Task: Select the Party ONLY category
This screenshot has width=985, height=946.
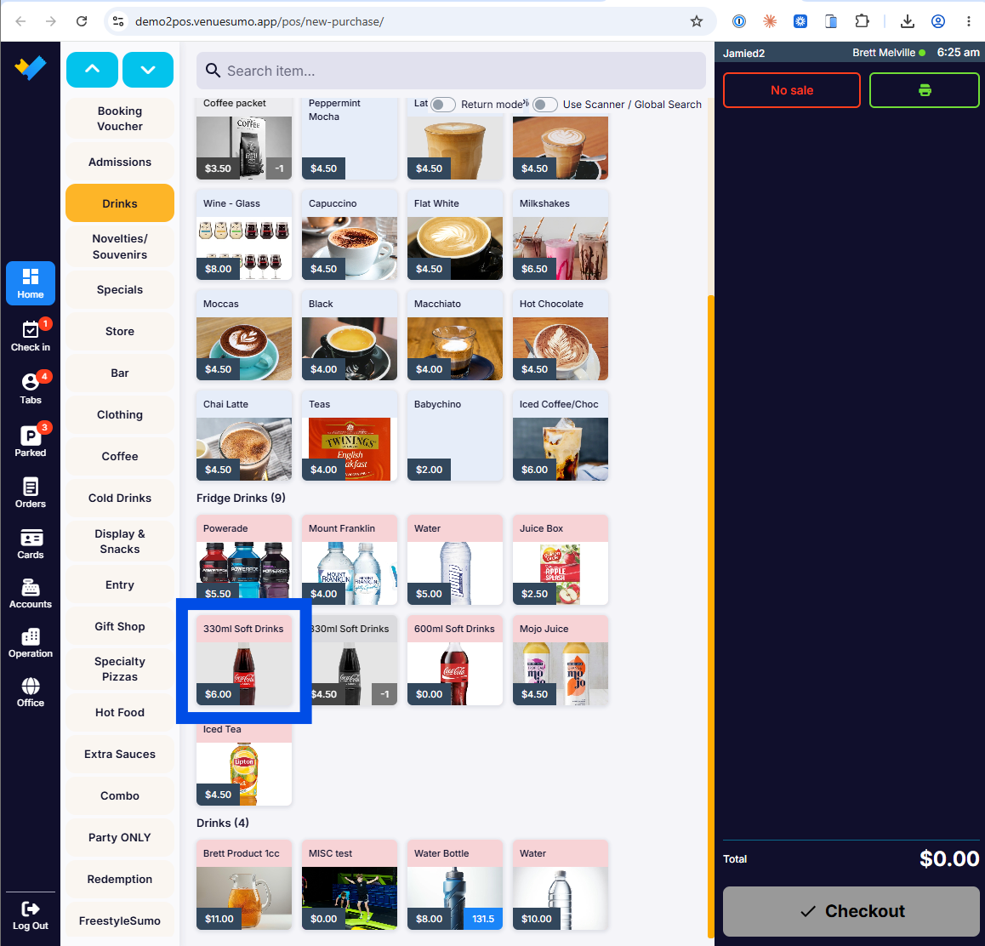Action: pos(120,837)
